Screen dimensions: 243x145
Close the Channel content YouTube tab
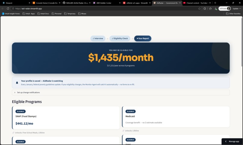point(210,3)
